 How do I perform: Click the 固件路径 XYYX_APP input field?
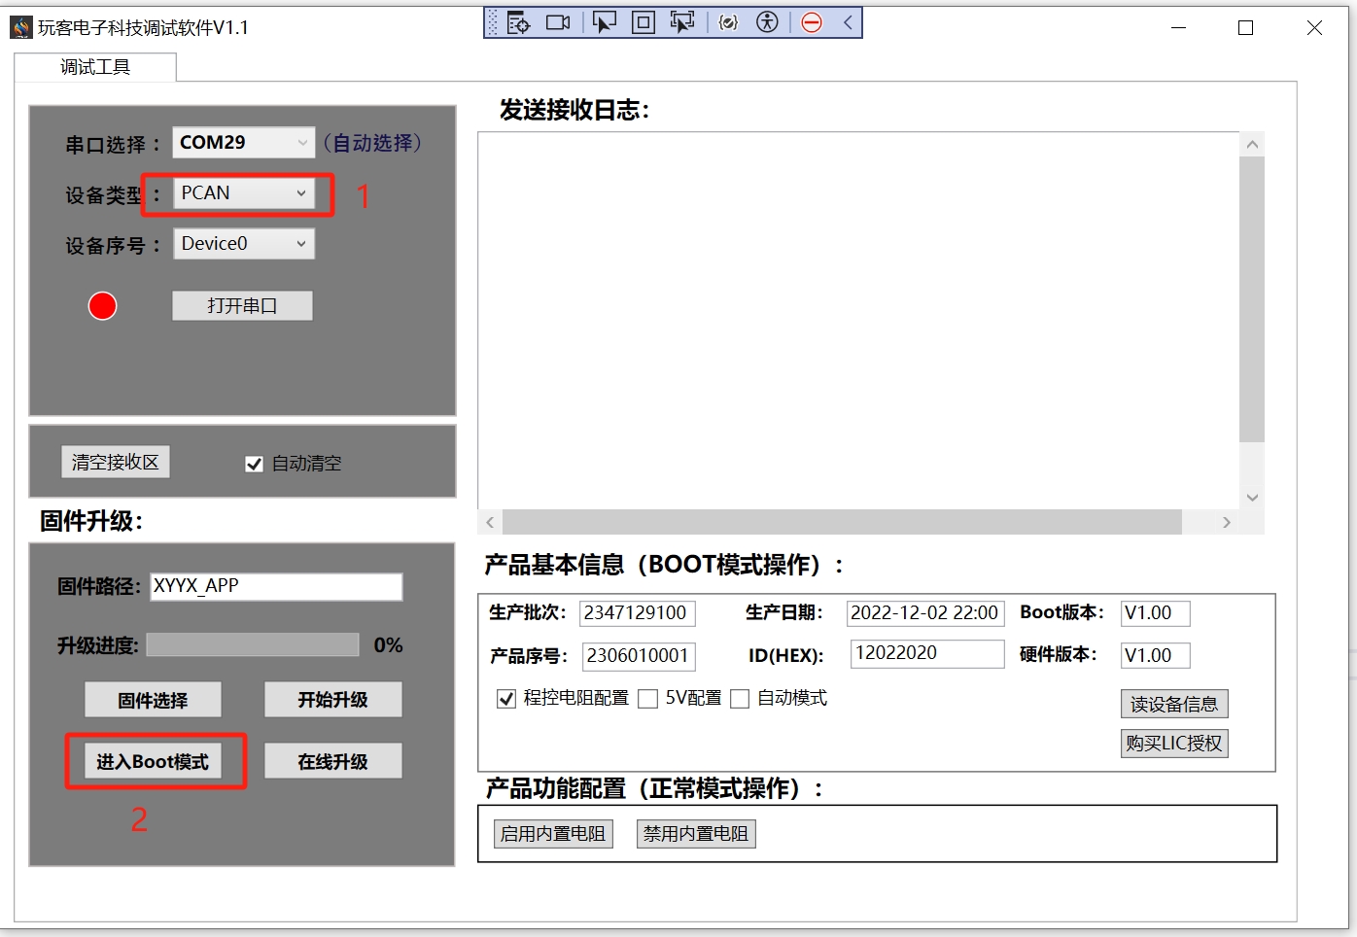[276, 586]
